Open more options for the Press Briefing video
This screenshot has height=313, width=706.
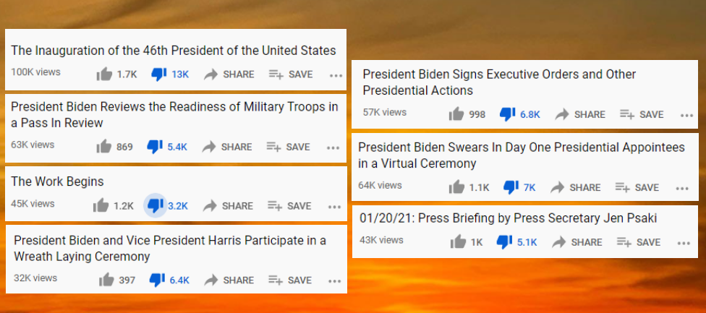click(684, 243)
